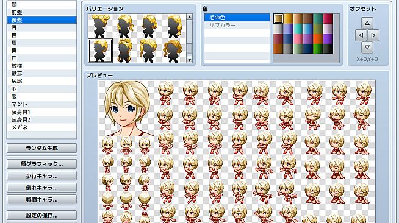Screen dimensions: 399x223
Task: Click the ランダム生成 button
Action: 41,148
